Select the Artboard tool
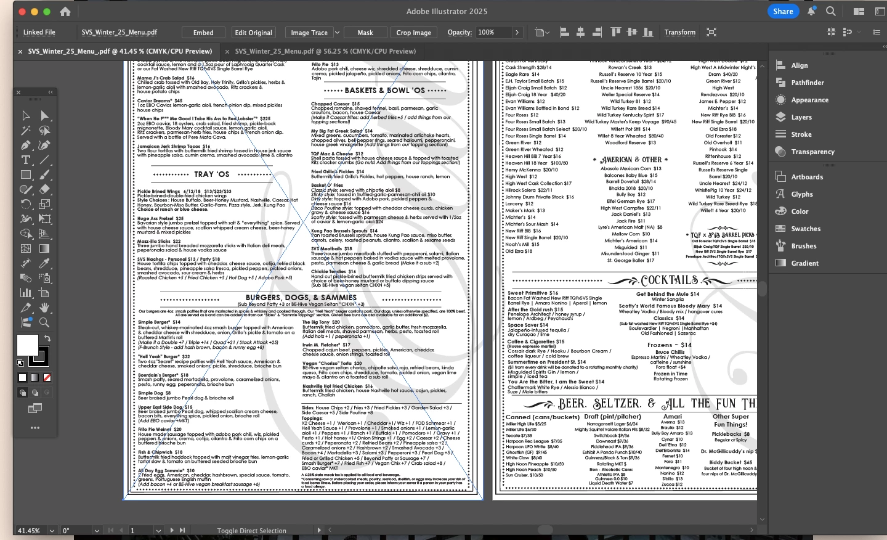The image size is (887, 540). coord(44,293)
